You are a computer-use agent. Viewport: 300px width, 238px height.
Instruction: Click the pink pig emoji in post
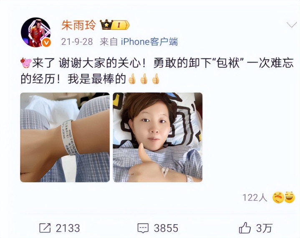click(26, 62)
